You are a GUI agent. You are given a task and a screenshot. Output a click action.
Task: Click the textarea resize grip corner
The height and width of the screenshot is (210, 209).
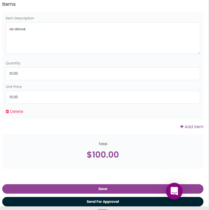pyautogui.click(x=199, y=53)
